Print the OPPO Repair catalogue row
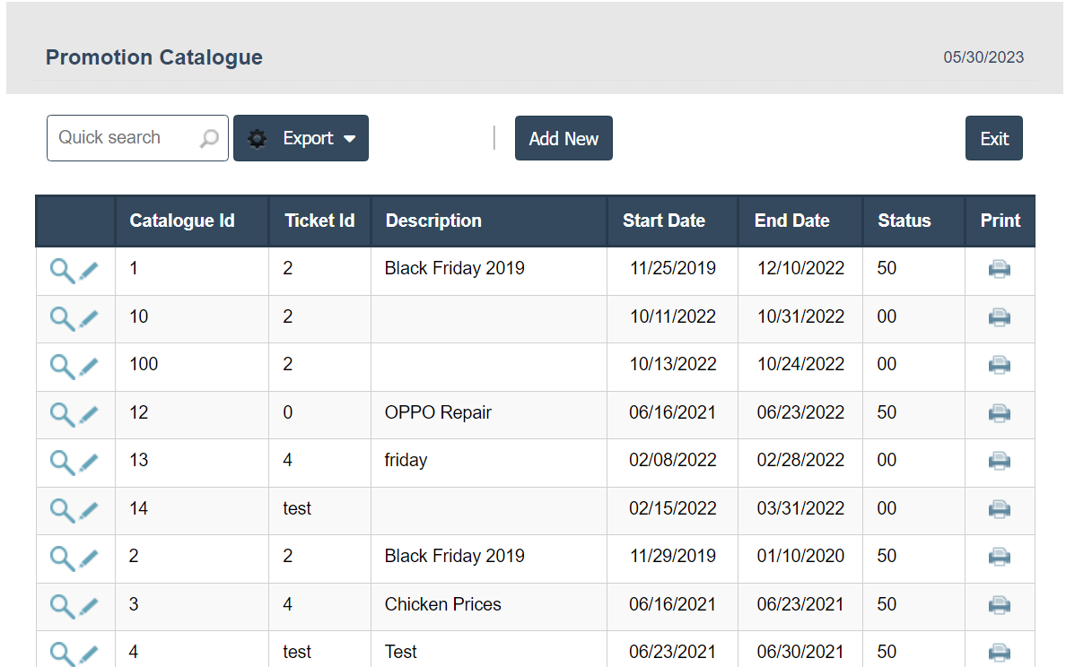Image resolution: width=1066 pixels, height=667 pixels. click(999, 413)
